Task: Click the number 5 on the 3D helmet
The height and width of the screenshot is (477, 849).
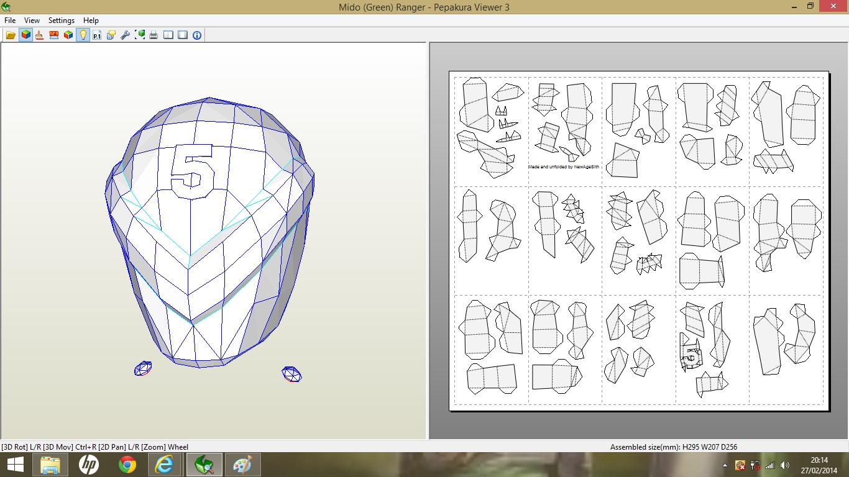Action: (x=193, y=171)
